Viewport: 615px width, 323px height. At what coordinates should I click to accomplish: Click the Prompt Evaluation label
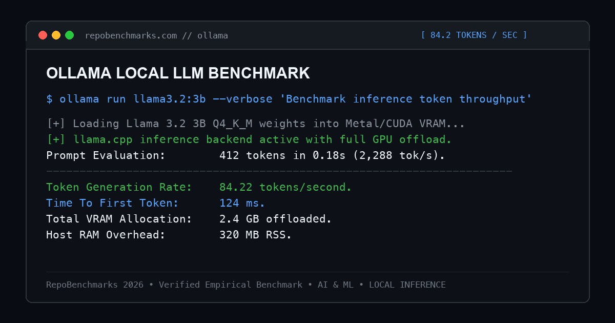pyautogui.click(x=106, y=155)
